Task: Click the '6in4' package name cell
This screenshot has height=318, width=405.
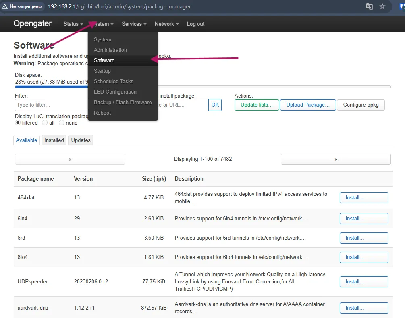Action: [23, 219]
